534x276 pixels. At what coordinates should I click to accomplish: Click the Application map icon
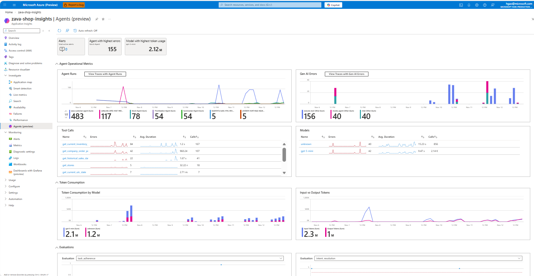tap(10, 82)
